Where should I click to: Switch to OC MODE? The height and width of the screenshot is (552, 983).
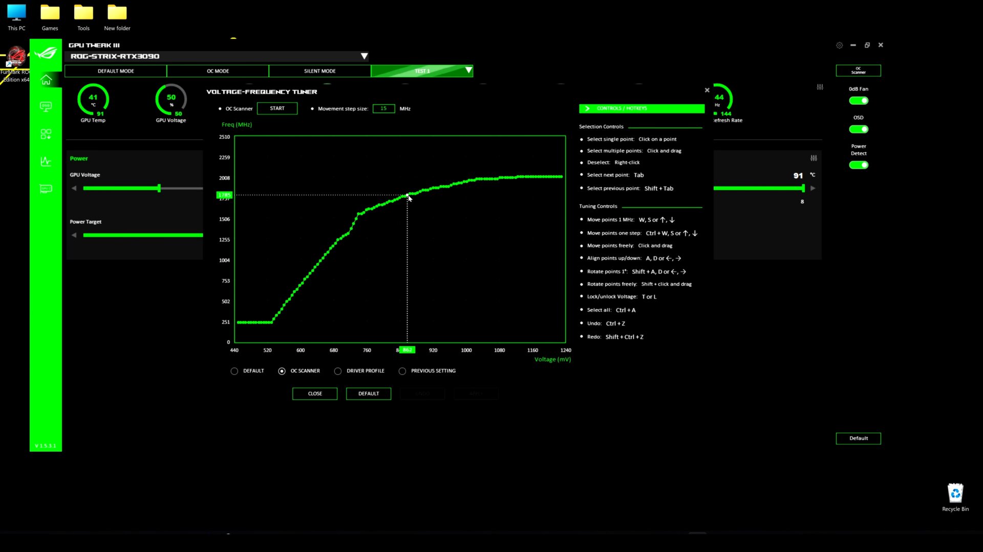217,71
